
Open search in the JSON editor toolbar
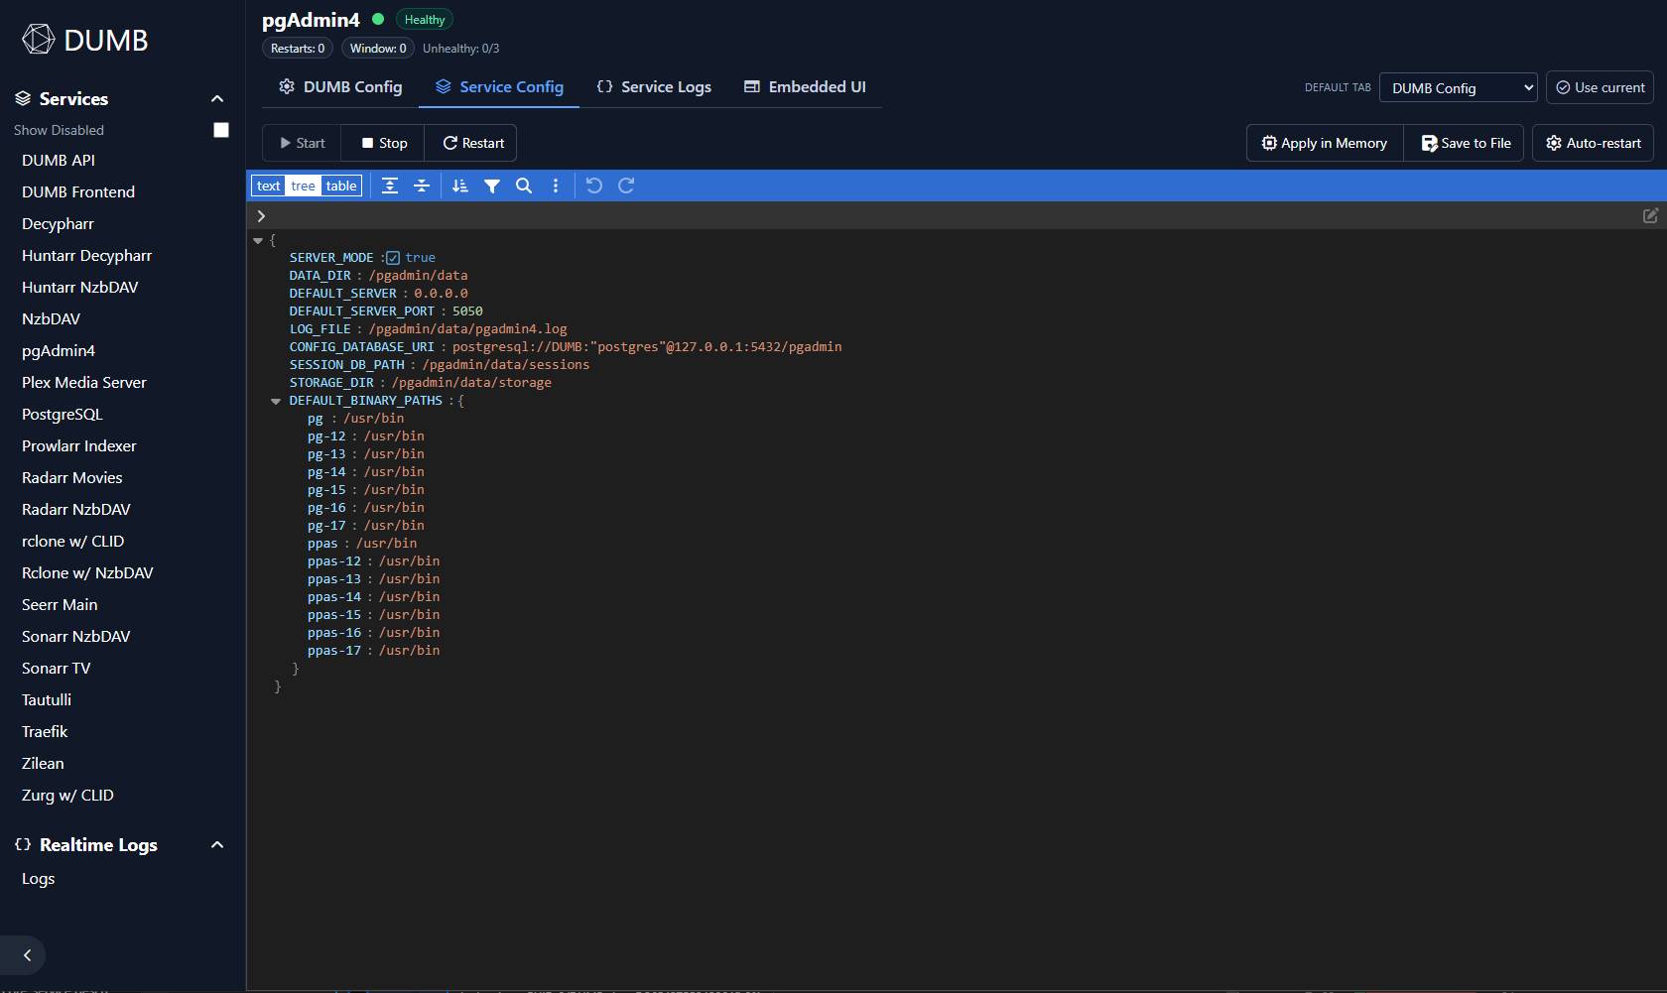(x=524, y=186)
